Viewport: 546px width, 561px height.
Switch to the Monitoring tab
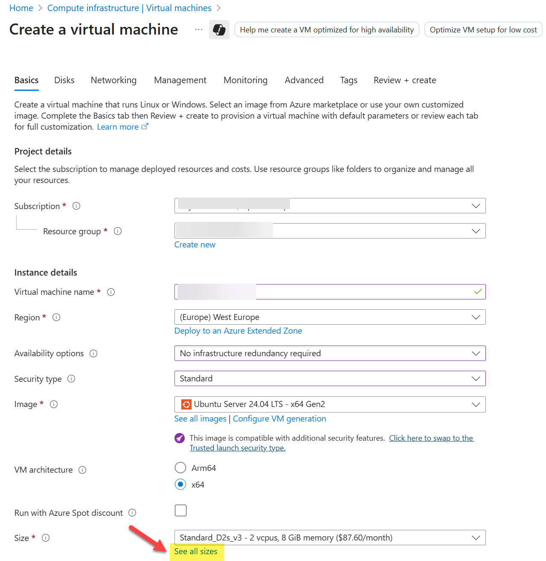(x=246, y=80)
